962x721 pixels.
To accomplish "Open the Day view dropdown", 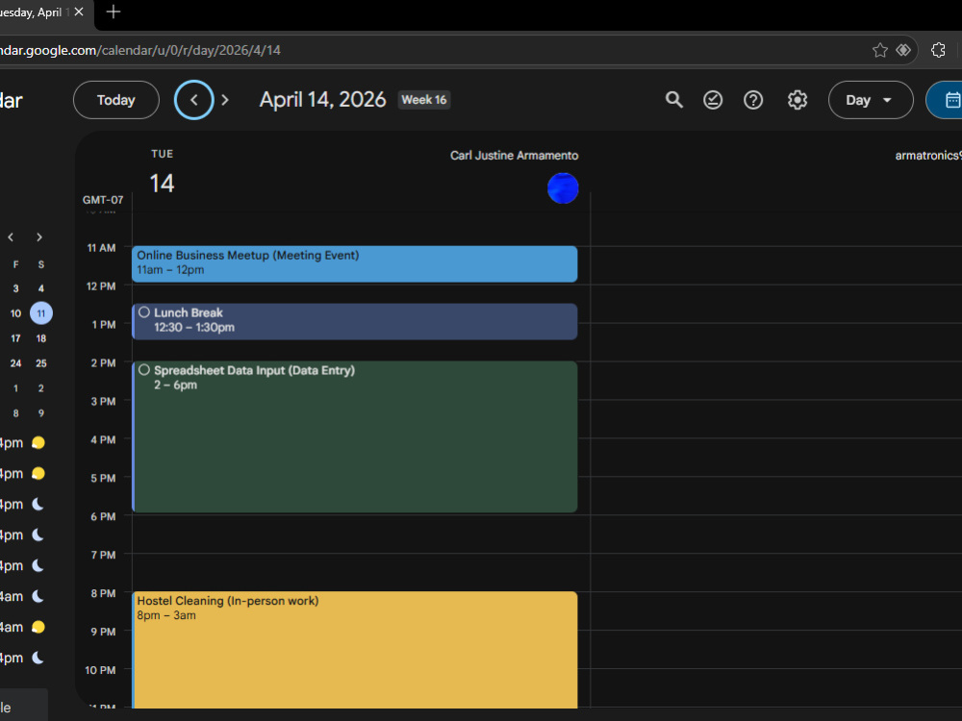I will point(870,100).
